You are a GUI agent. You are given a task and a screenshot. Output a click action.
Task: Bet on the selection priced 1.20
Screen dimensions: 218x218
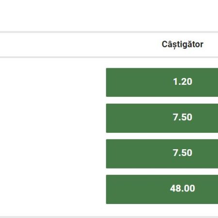(x=162, y=82)
